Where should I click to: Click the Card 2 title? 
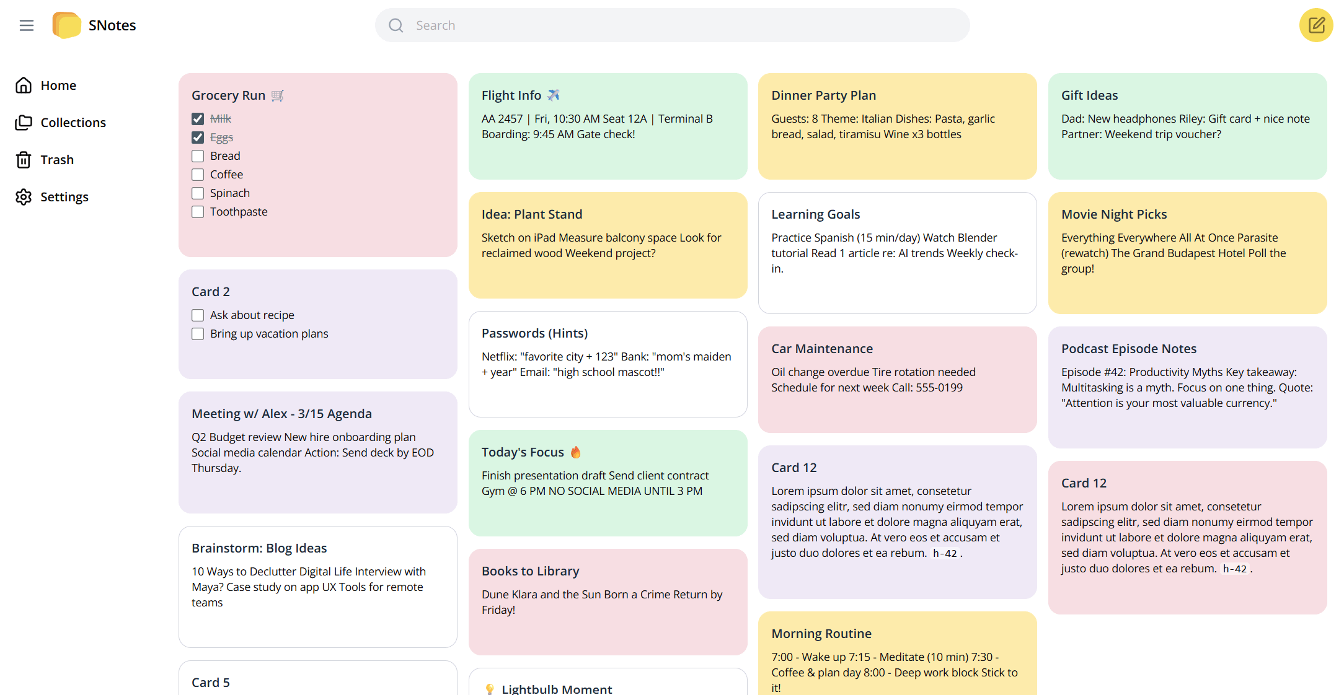click(x=211, y=292)
